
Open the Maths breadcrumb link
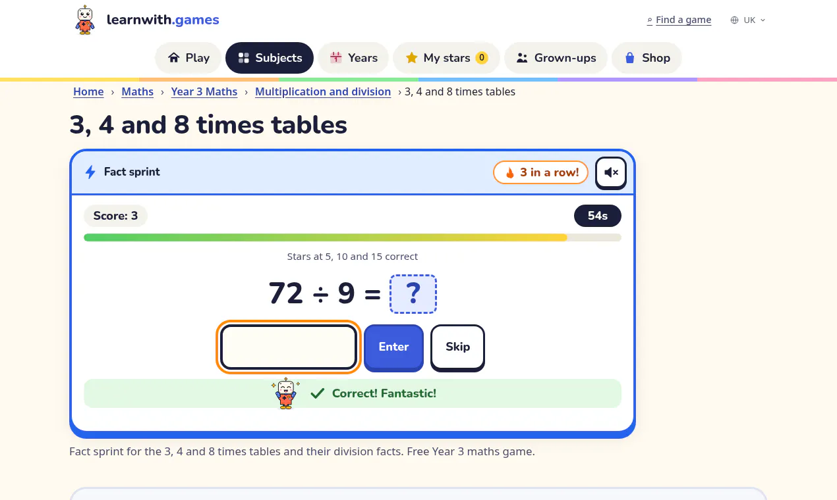click(138, 91)
